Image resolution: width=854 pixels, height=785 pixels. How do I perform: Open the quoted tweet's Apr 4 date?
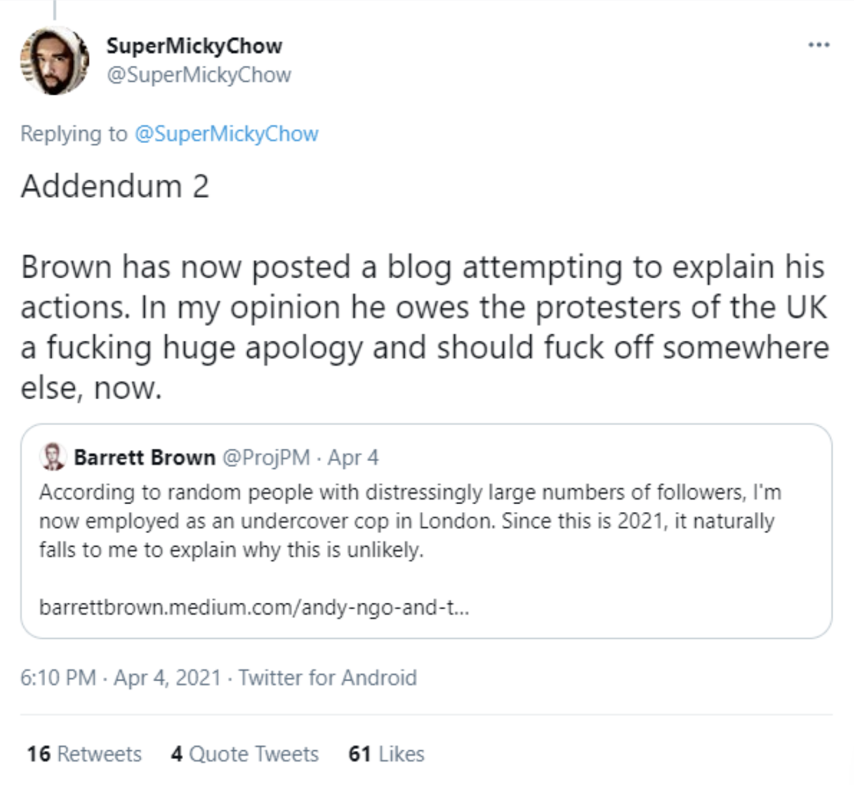pyautogui.click(x=353, y=457)
